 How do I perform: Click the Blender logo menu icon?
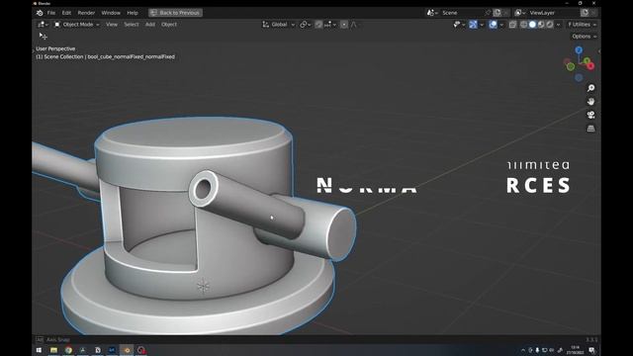(40, 13)
